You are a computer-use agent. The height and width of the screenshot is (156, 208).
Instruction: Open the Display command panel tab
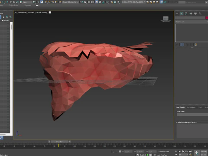pyautogui.click(x=195, y=13)
